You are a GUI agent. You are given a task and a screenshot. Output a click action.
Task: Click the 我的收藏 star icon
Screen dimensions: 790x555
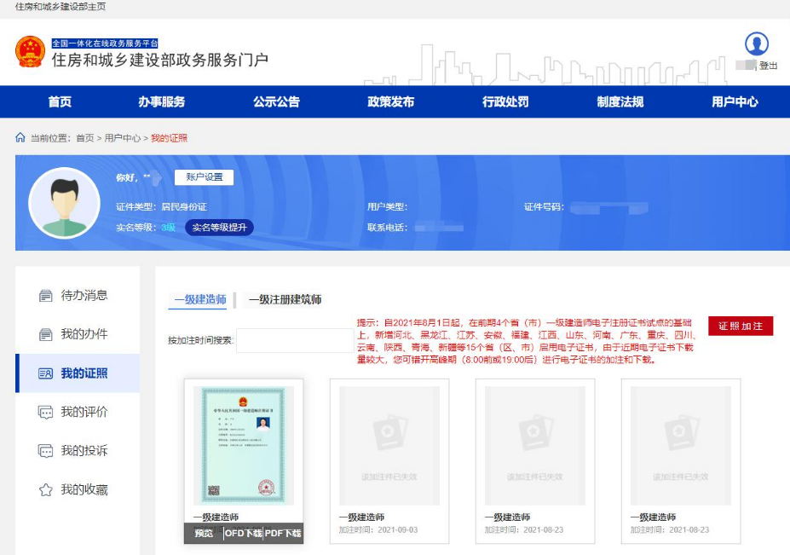coord(46,490)
